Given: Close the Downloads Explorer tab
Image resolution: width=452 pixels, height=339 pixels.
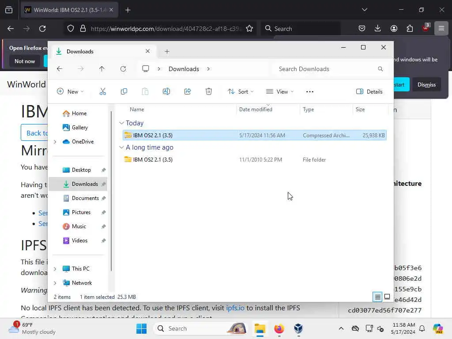Looking at the screenshot, I should click(147, 51).
